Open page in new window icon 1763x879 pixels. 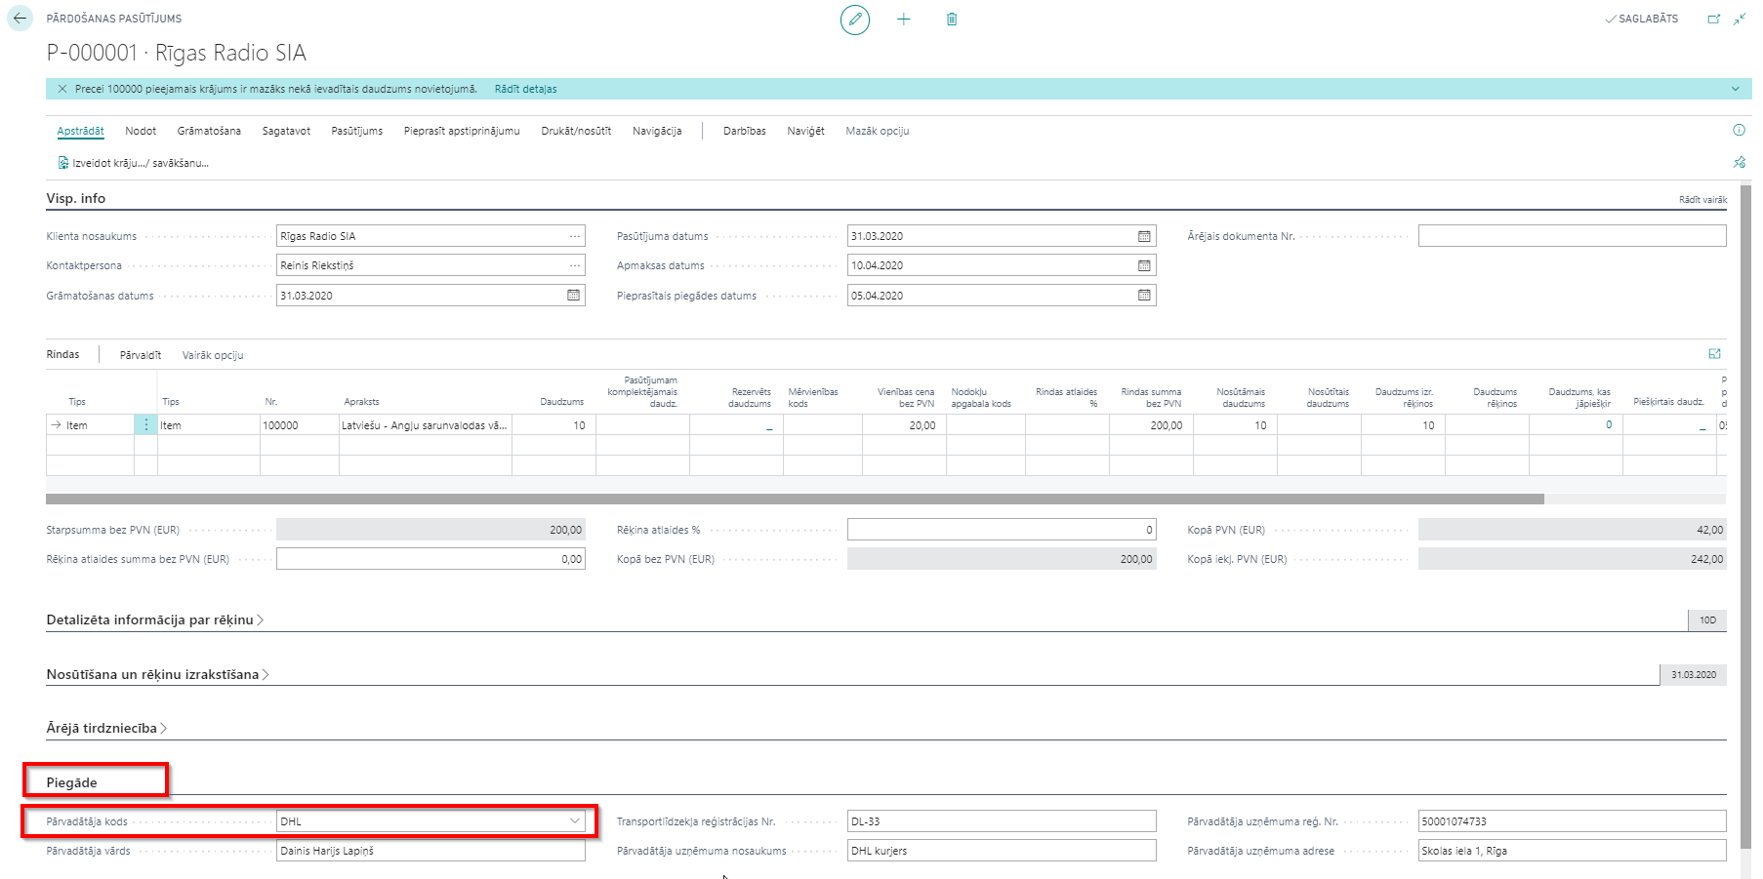[1713, 19]
